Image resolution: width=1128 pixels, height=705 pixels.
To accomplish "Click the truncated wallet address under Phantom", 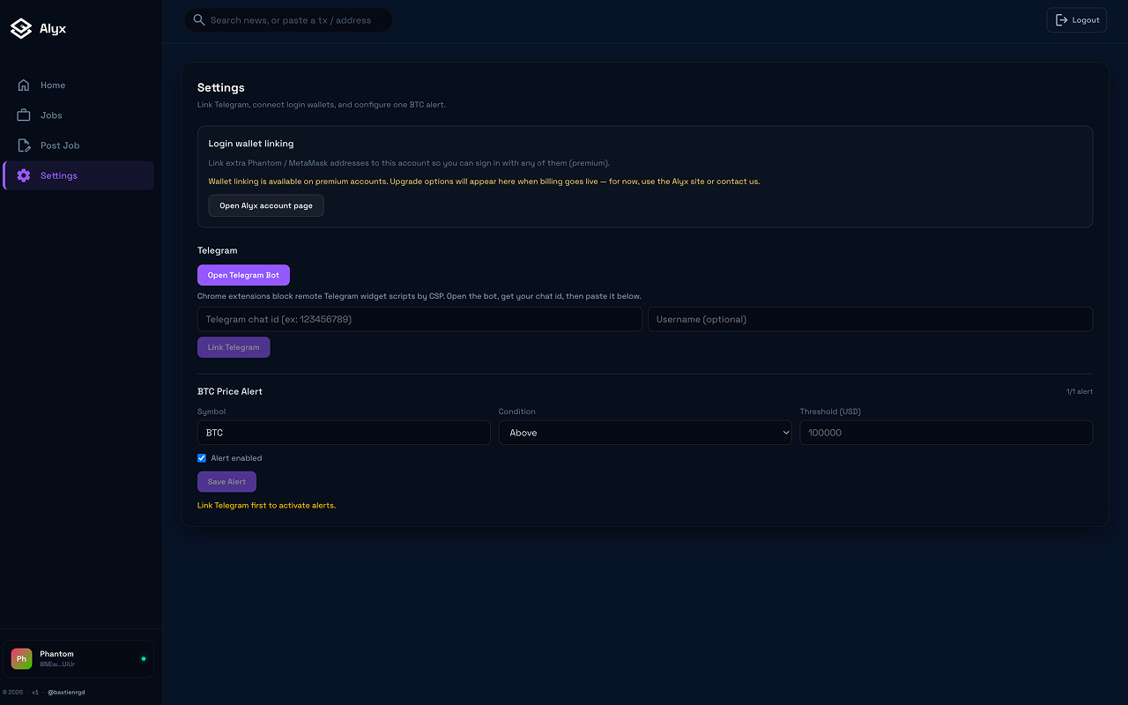I will (57, 664).
